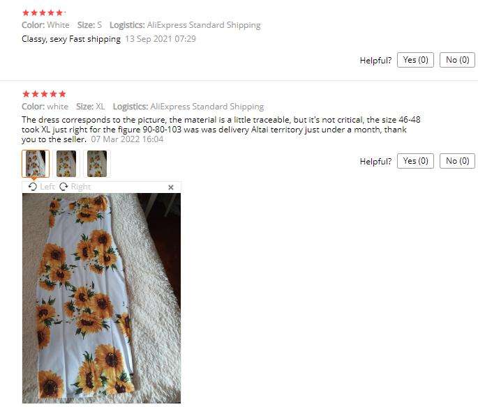Click the Altai territory review text
Screen dimensions: 478x409
point(221,130)
